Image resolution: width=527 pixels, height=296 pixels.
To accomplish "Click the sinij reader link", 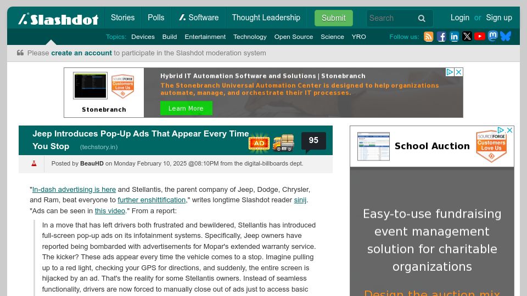I will 300,200.
